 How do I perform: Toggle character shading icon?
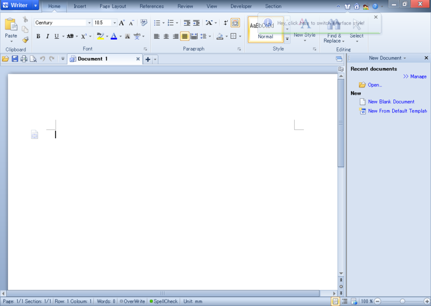tap(127, 36)
